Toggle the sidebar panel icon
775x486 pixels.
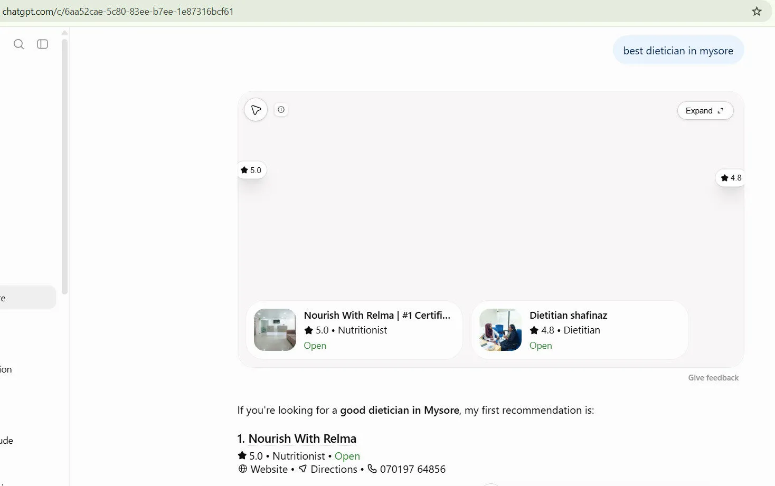pyautogui.click(x=43, y=44)
